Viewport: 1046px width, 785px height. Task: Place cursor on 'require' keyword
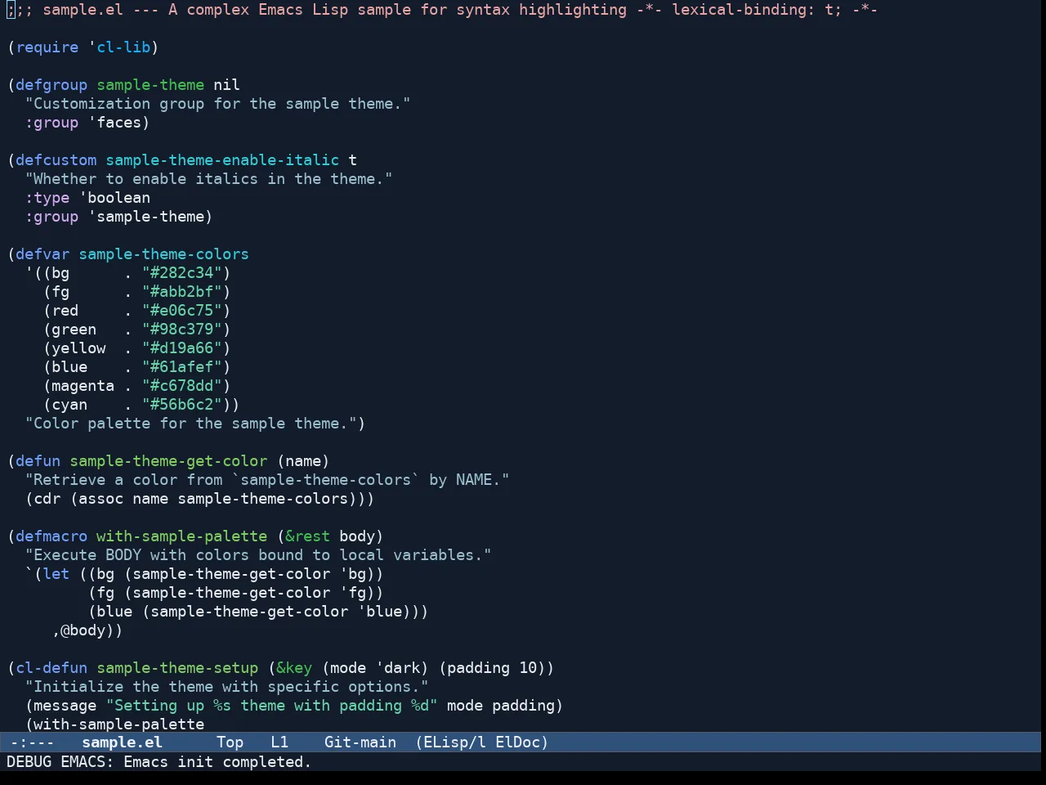pyautogui.click(x=47, y=47)
